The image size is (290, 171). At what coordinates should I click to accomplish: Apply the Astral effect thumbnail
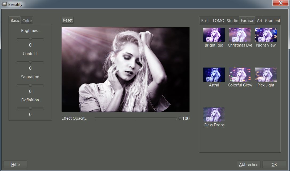(x=214, y=74)
